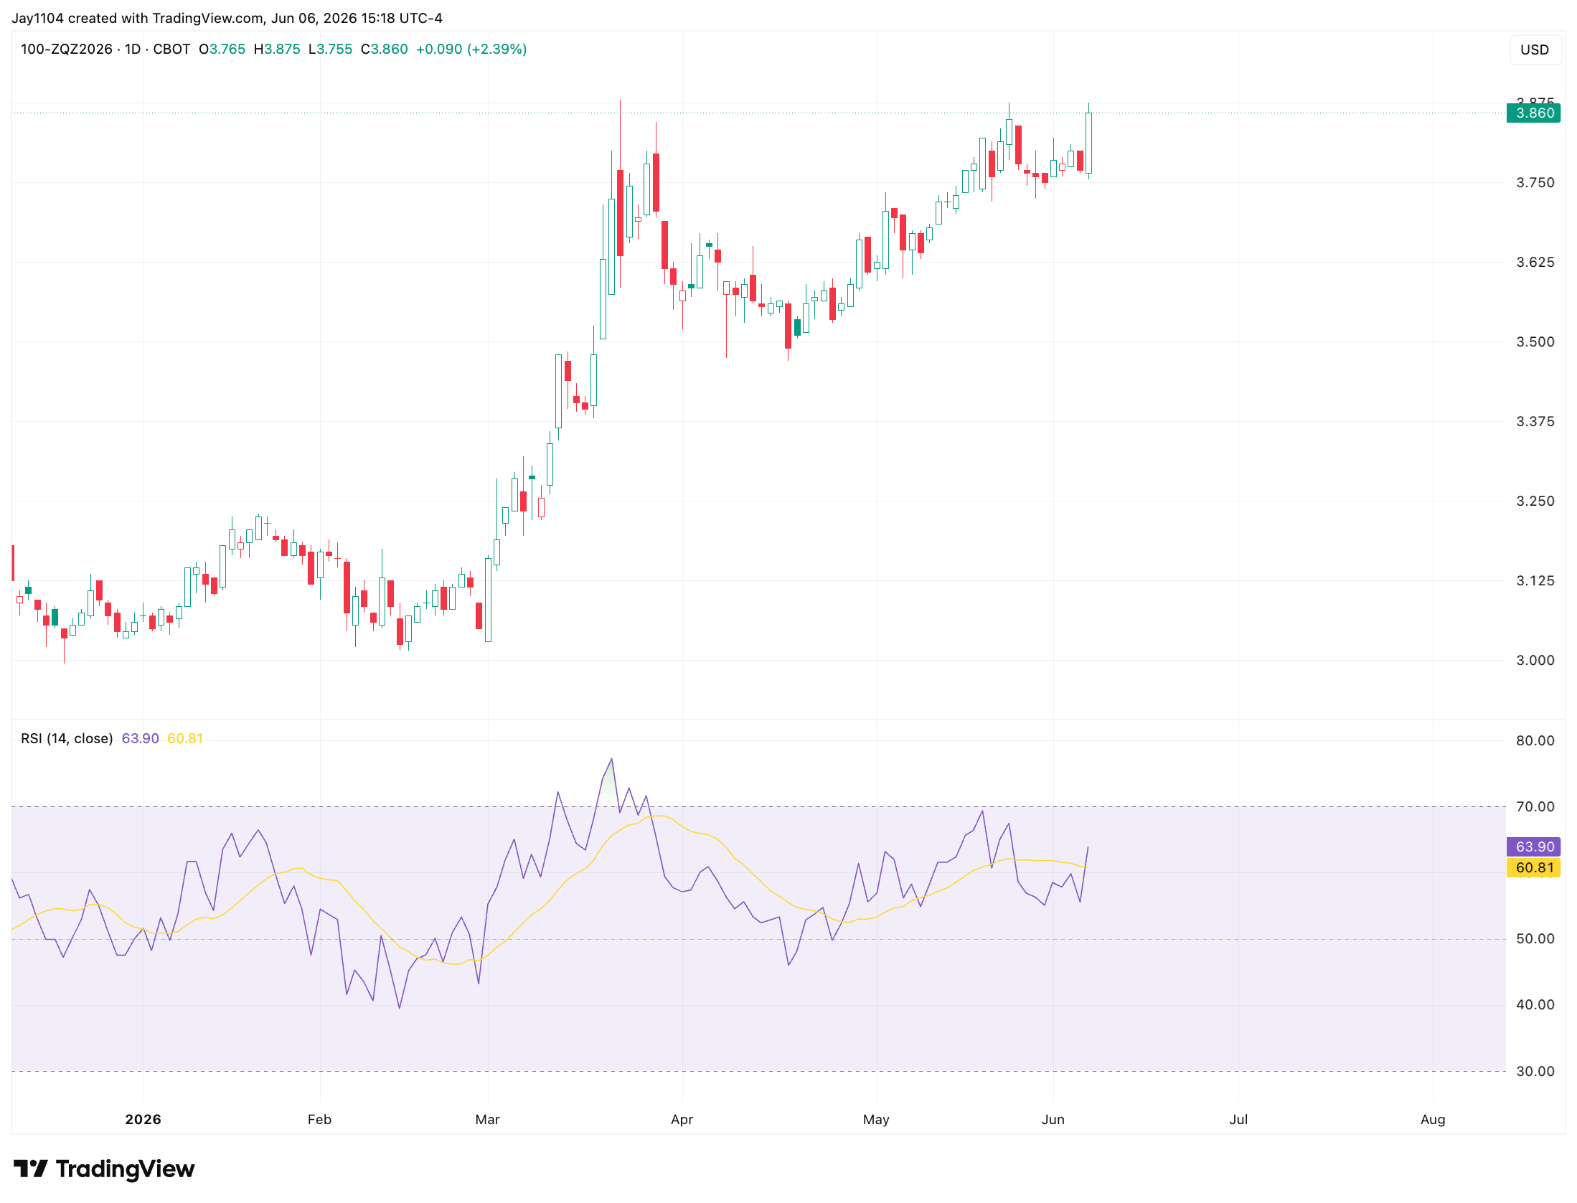Click the 70.00 RSI scale level
This screenshot has width=1577, height=1203.
point(1535,806)
